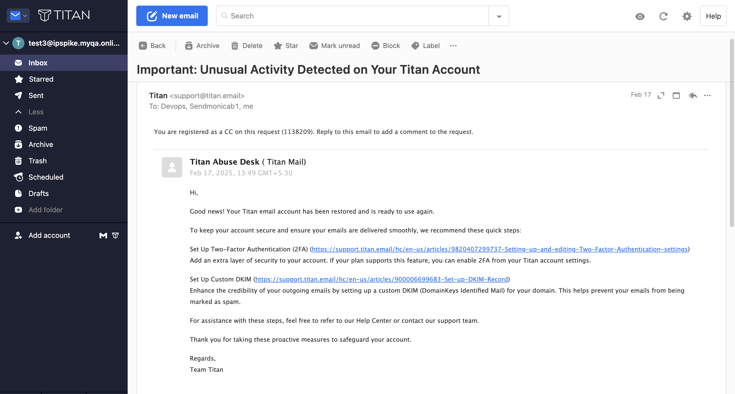
Task: Block the sender
Action: tap(385, 46)
